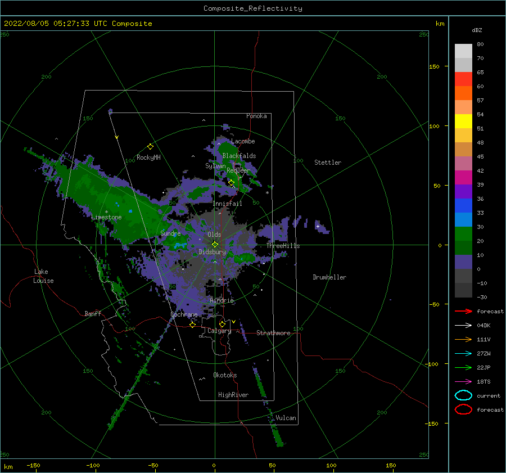This screenshot has width=506, height=473.
Task: Select the red 60-65 dBZ swatch
Action: point(463,79)
